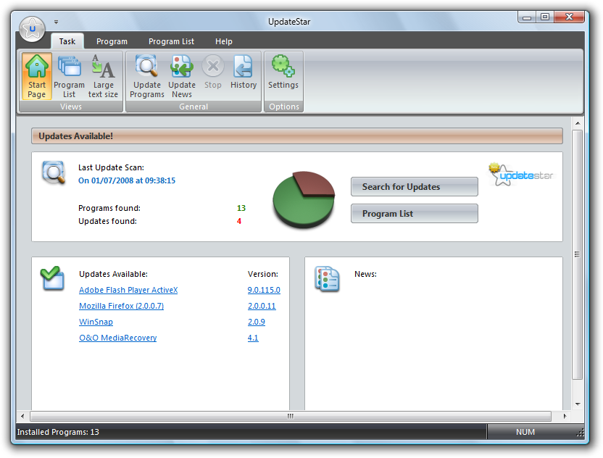Open the Adobe Flash Player ActiveX link
Screen dimensions: 603x458
(128, 290)
